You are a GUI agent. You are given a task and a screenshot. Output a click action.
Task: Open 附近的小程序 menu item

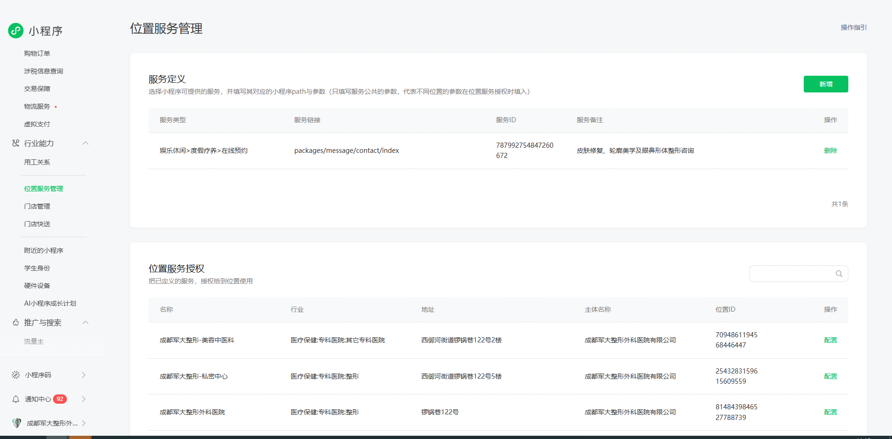click(44, 250)
